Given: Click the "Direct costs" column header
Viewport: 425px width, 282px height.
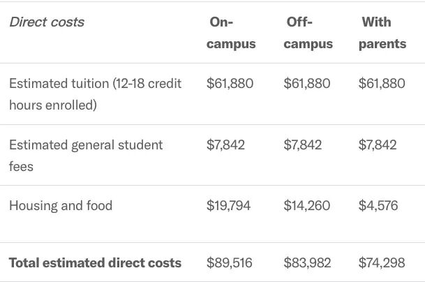Looking at the screenshot, I should (x=47, y=22).
